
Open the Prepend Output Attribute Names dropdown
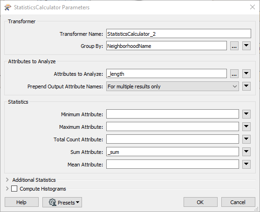click(x=172, y=86)
